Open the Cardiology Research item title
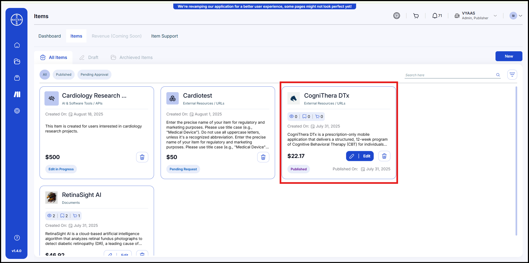Screen dimensions: 529x263 94,95
